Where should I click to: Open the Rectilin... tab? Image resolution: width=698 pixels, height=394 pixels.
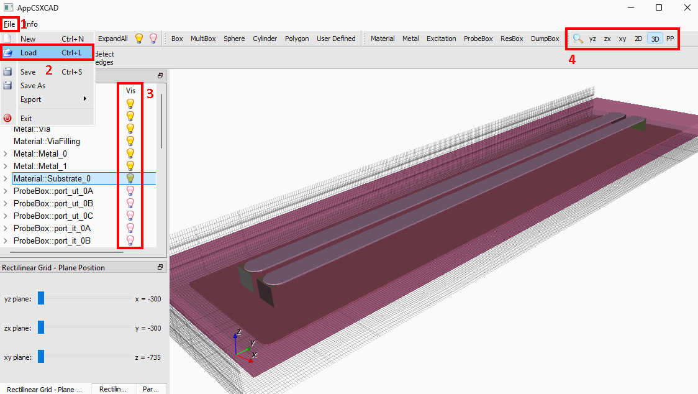pyautogui.click(x=113, y=389)
